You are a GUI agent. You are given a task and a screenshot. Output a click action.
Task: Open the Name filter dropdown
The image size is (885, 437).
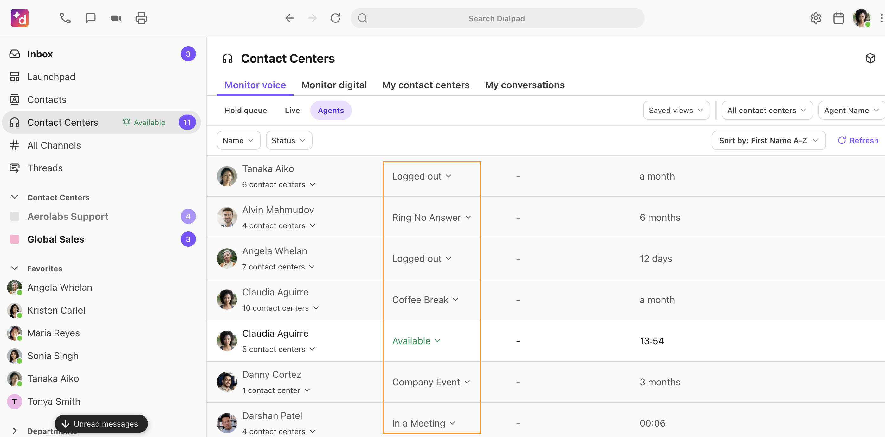(238, 140)
